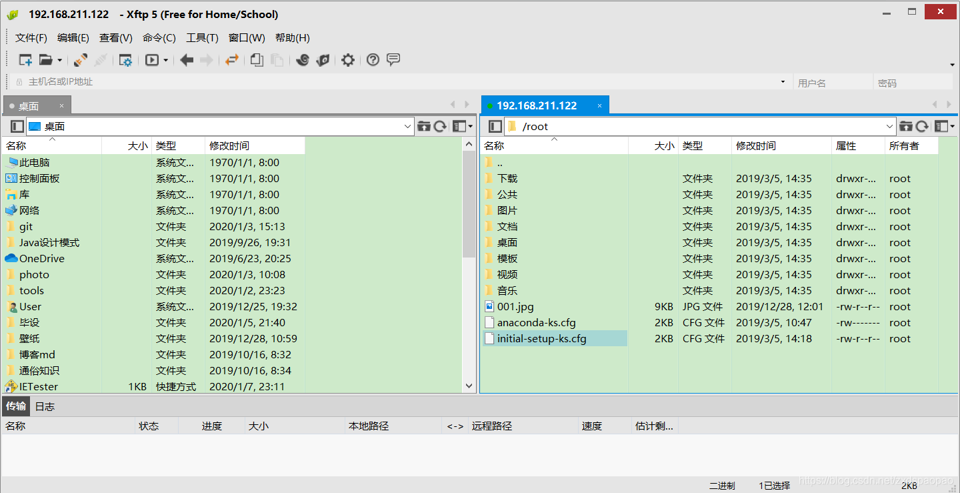Screen dimensions: 960x493
Task: Open the 窗口(W) menu
Action: tap(247, 38)
